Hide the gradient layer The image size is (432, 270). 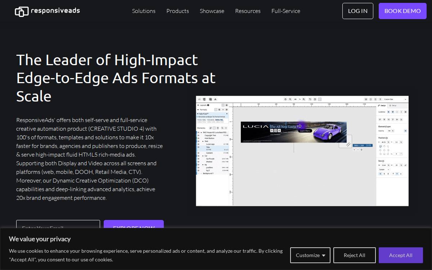pos(198,167)
